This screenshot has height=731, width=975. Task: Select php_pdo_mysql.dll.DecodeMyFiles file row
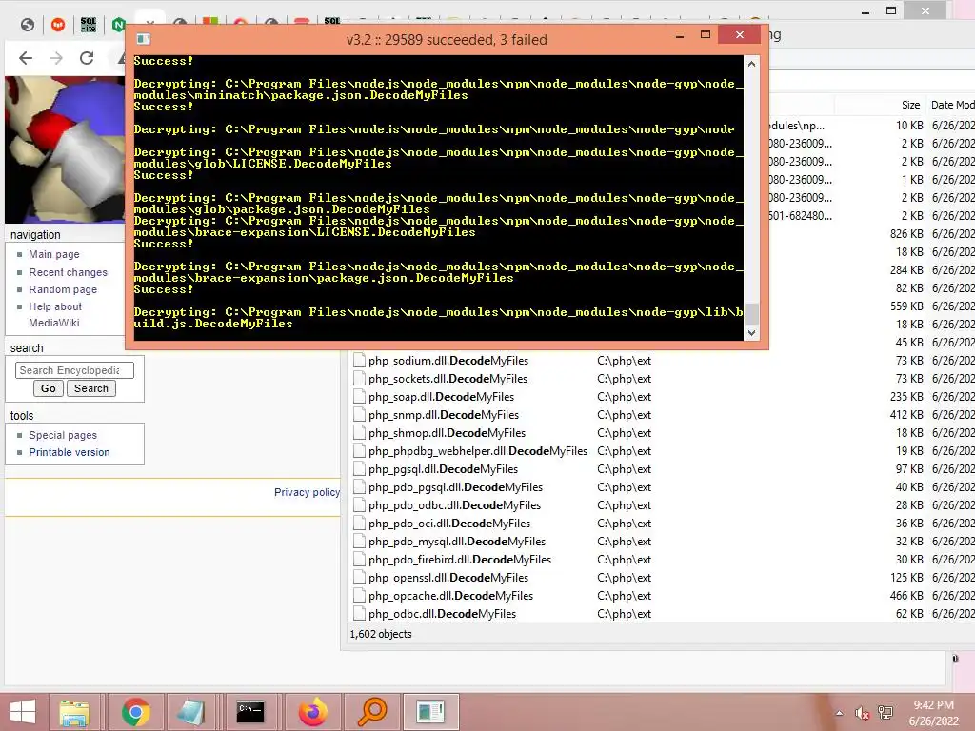click(661, 542)
